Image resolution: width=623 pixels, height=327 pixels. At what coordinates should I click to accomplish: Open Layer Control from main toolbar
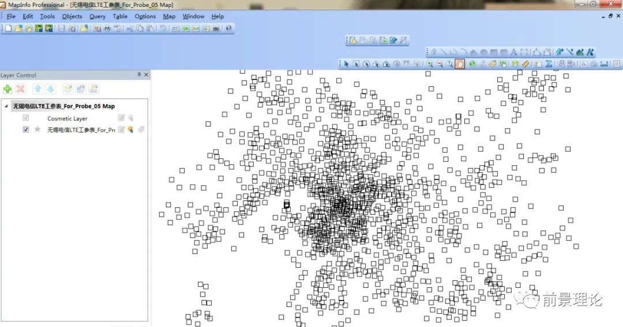click(515, 64)
